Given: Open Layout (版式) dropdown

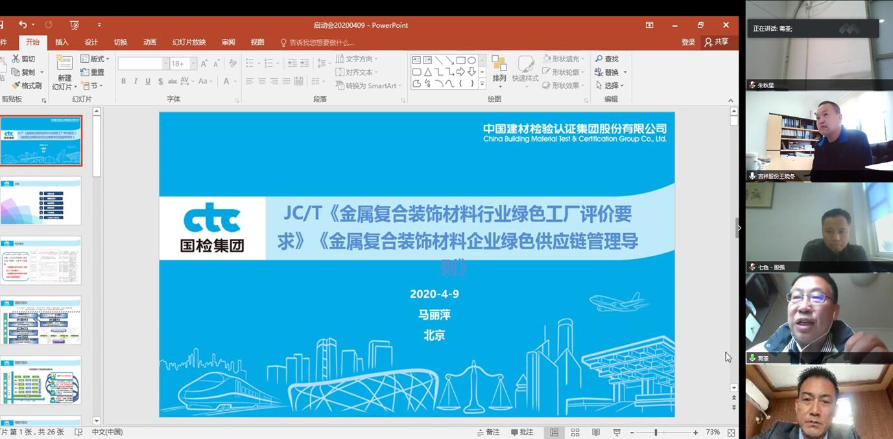Looking at the screenshot, I should 95,59.
